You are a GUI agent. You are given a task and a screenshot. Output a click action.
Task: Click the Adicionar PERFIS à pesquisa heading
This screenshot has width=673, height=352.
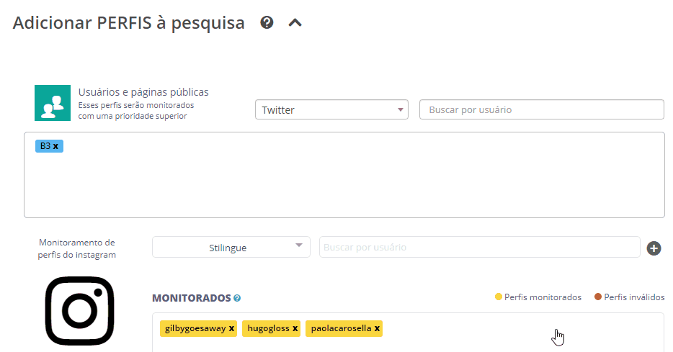tap(129, 23)
